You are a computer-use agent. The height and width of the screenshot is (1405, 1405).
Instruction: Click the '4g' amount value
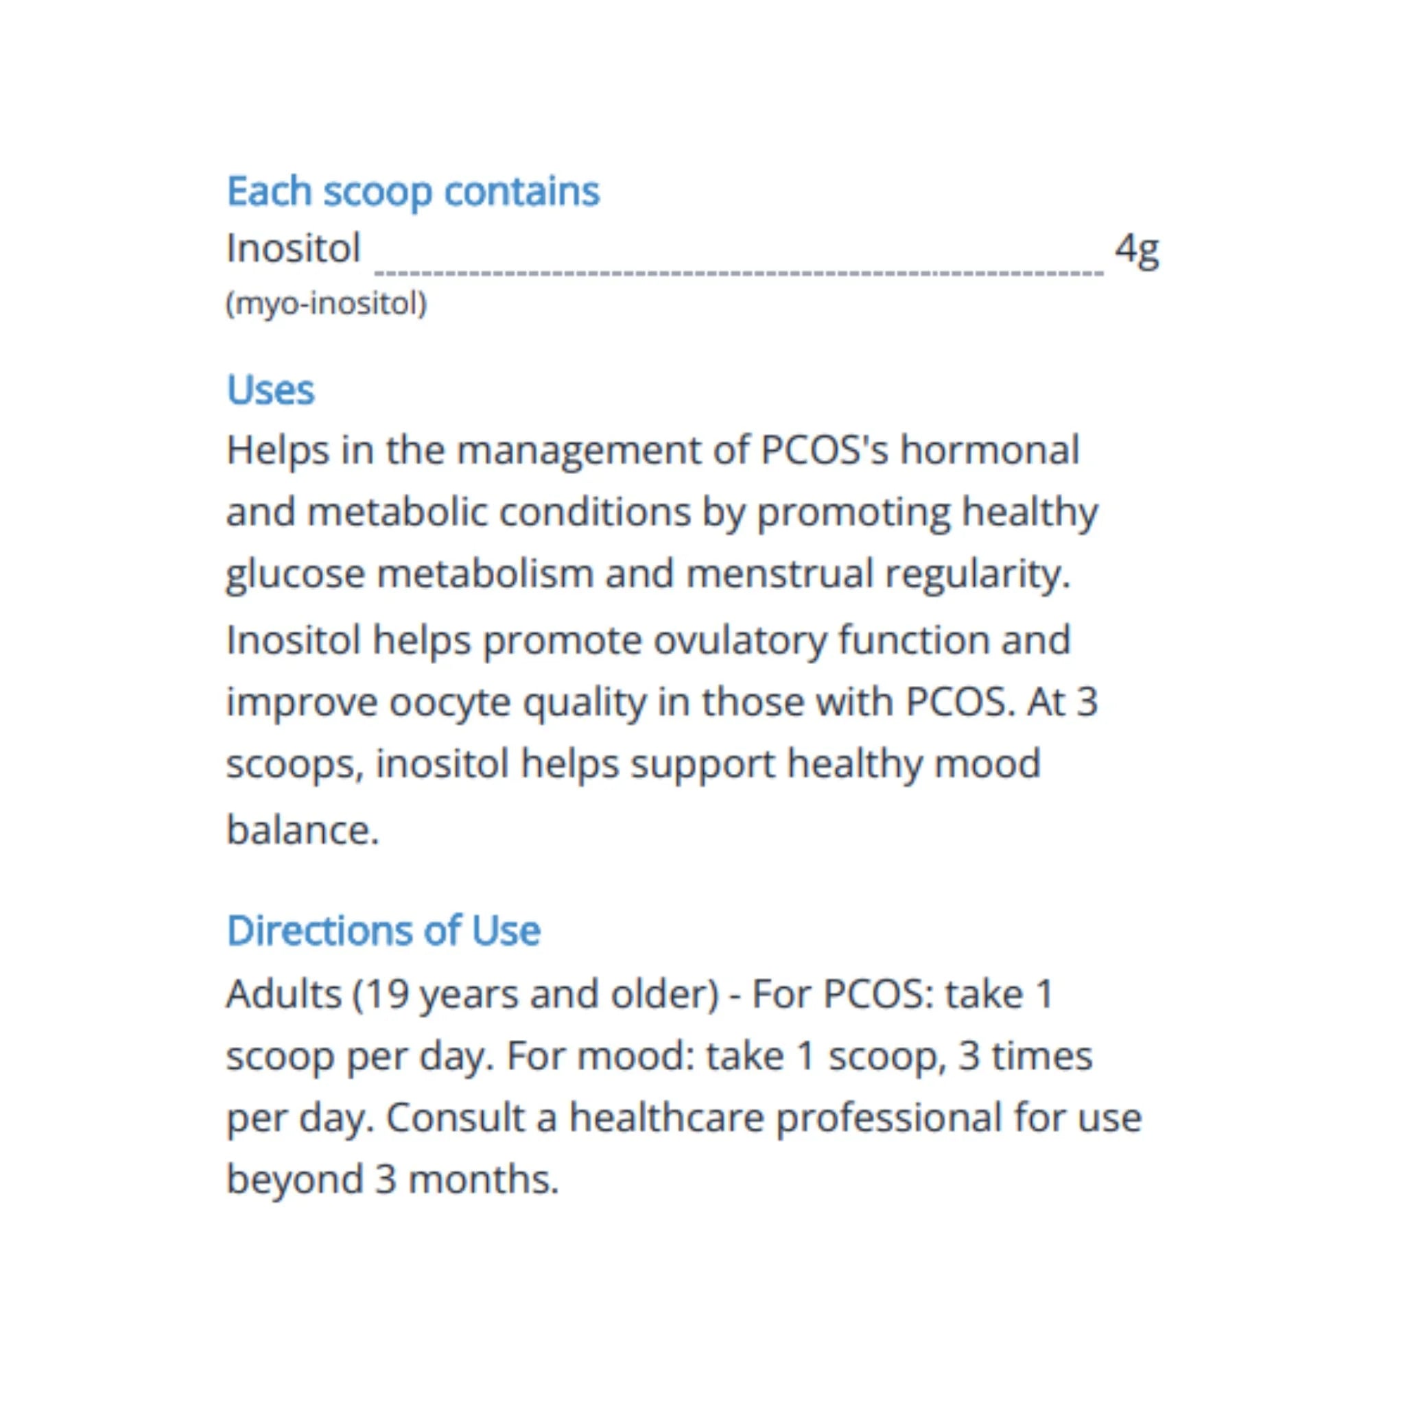(x=1137, y=251)
